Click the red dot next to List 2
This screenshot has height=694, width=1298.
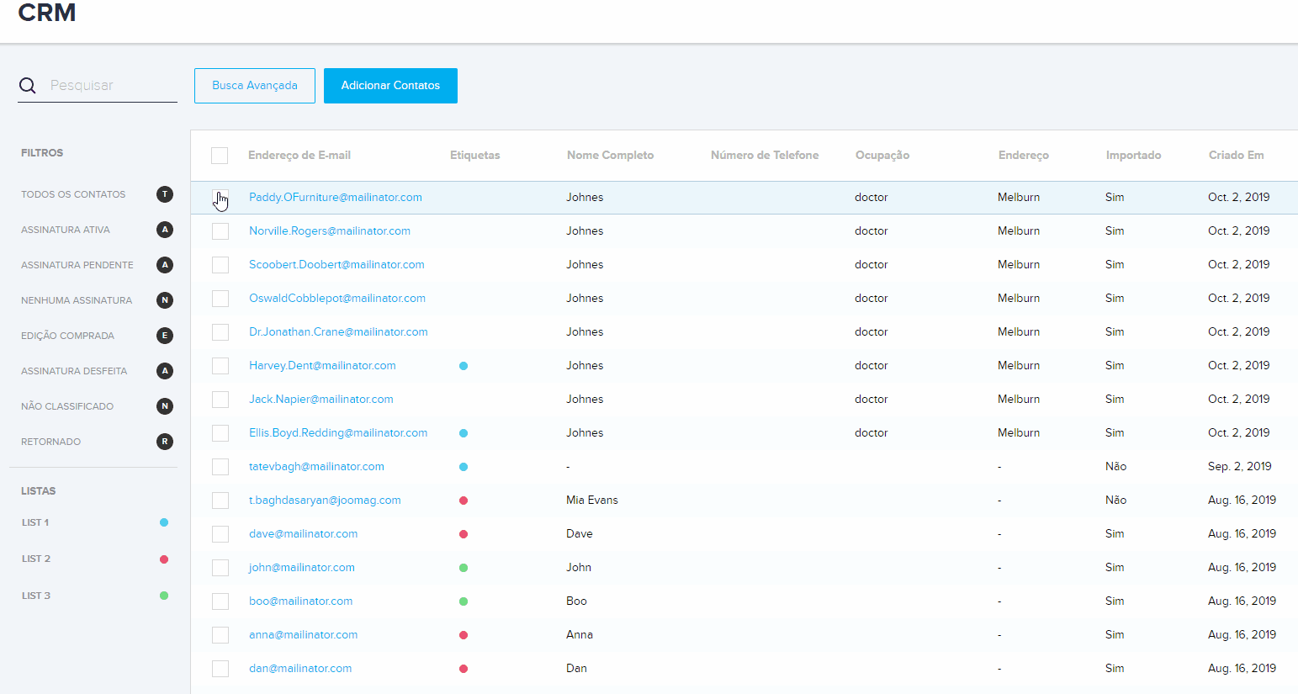[164, 559]
